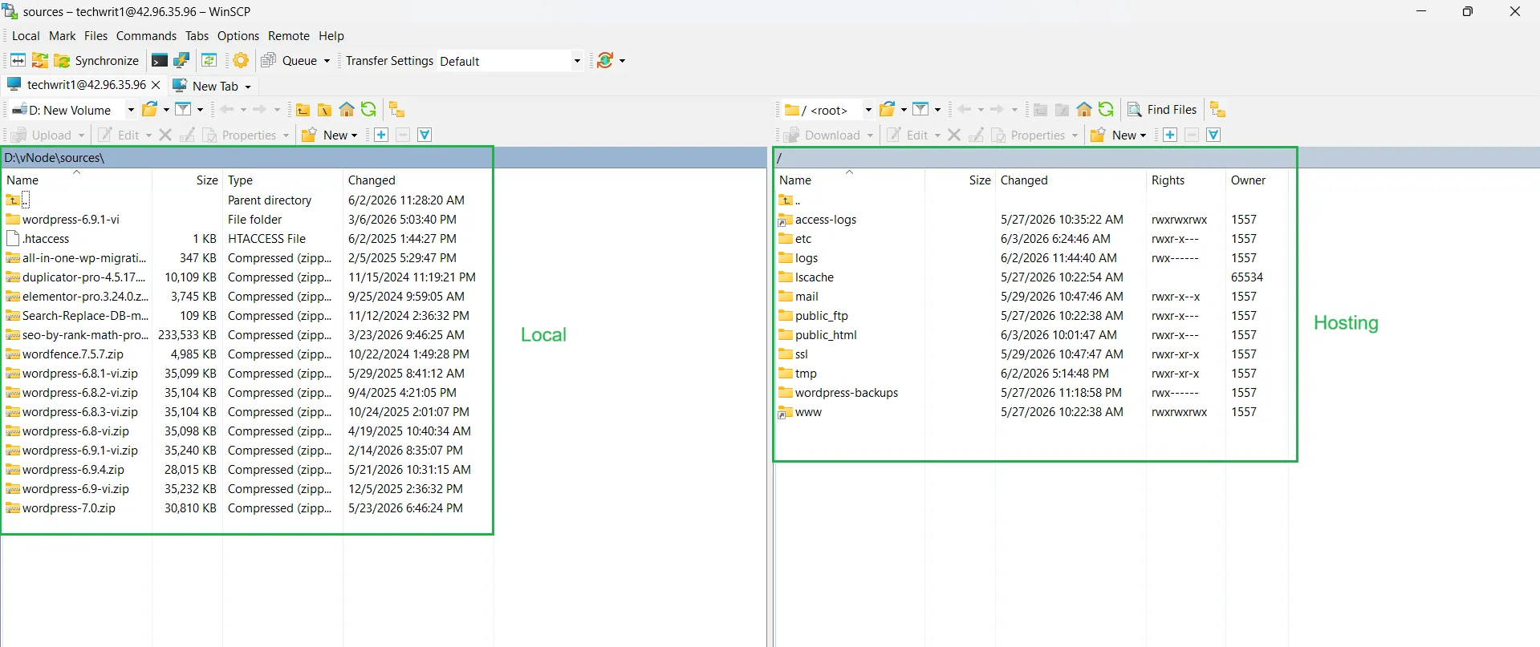The image size is (1540, 647).
Task: Open the Mark menu
Action: pos(63,36)
